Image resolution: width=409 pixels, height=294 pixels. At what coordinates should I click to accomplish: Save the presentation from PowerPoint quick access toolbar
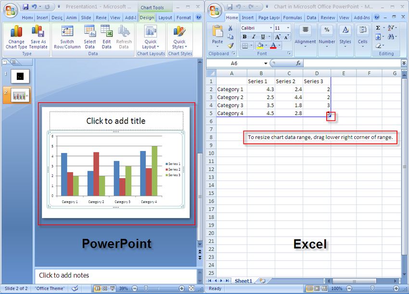(x=26, y=7)
